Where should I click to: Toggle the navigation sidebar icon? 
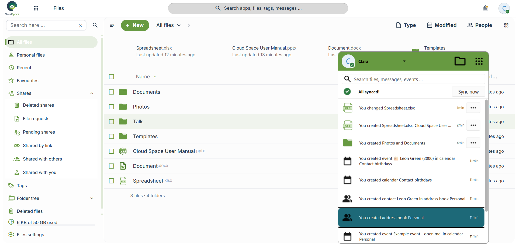(x=112, y=25)
